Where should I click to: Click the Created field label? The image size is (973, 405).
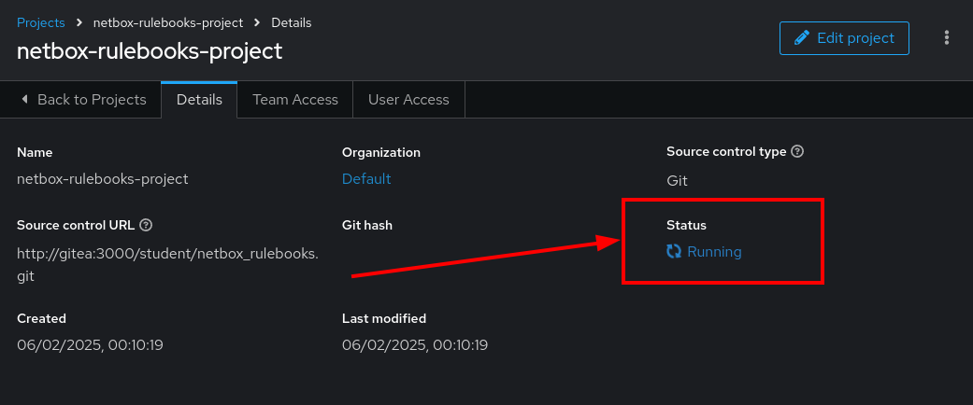41,318
